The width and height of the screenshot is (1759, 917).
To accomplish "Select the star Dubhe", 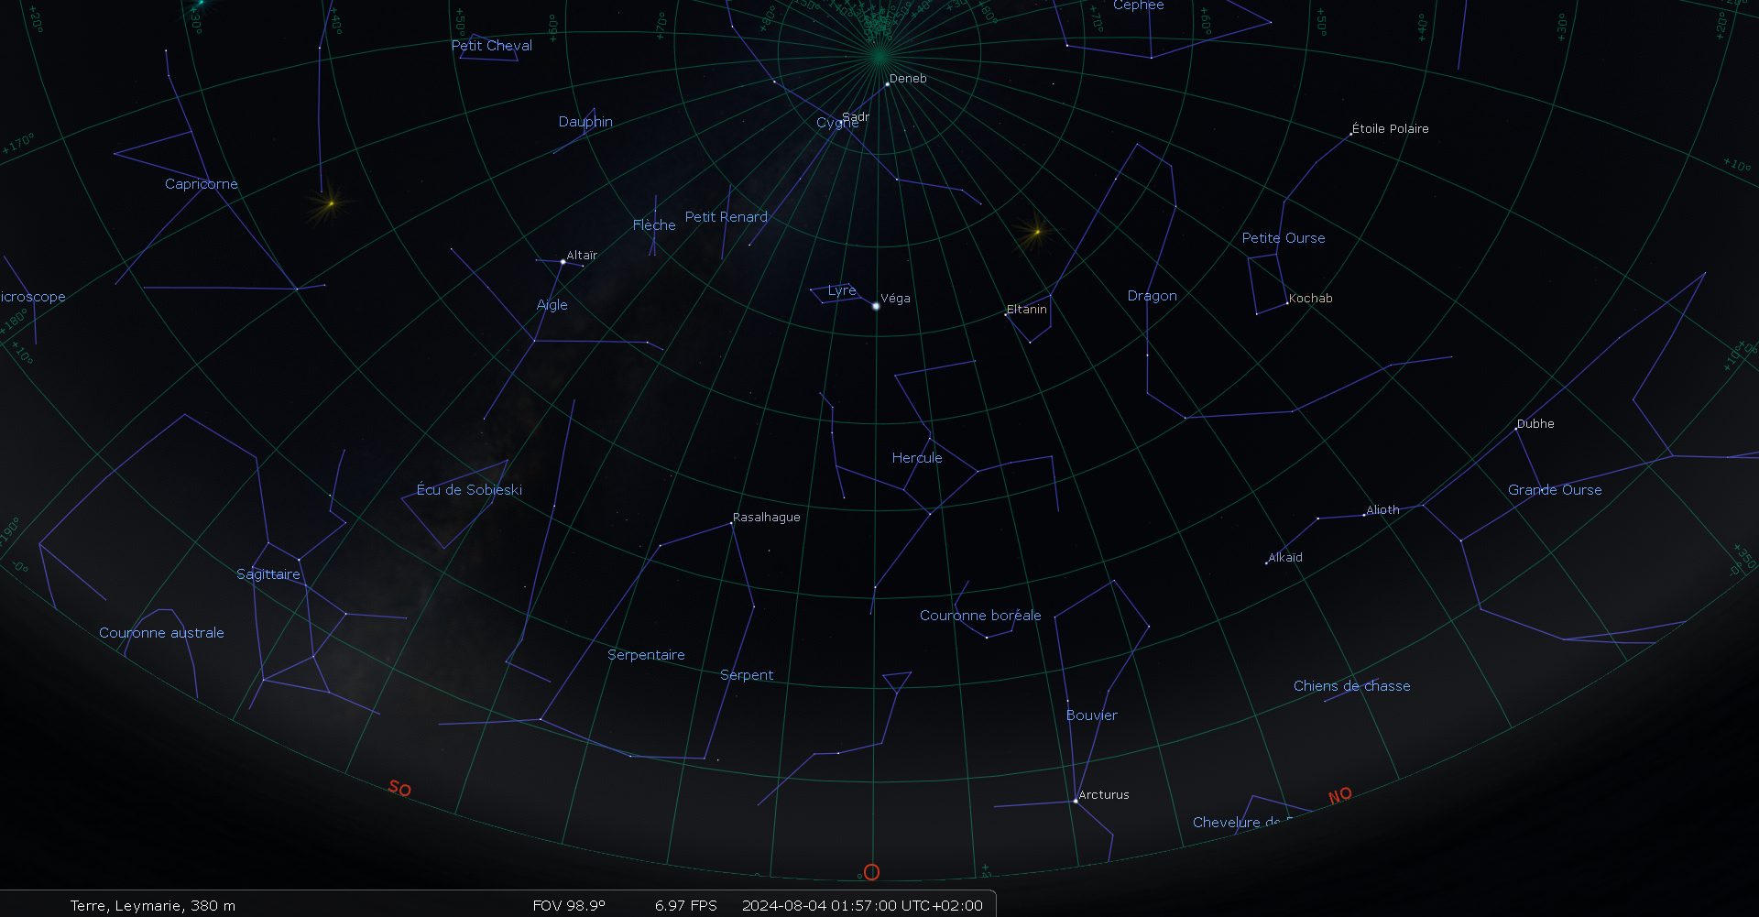I will [x=1516, y=429].
